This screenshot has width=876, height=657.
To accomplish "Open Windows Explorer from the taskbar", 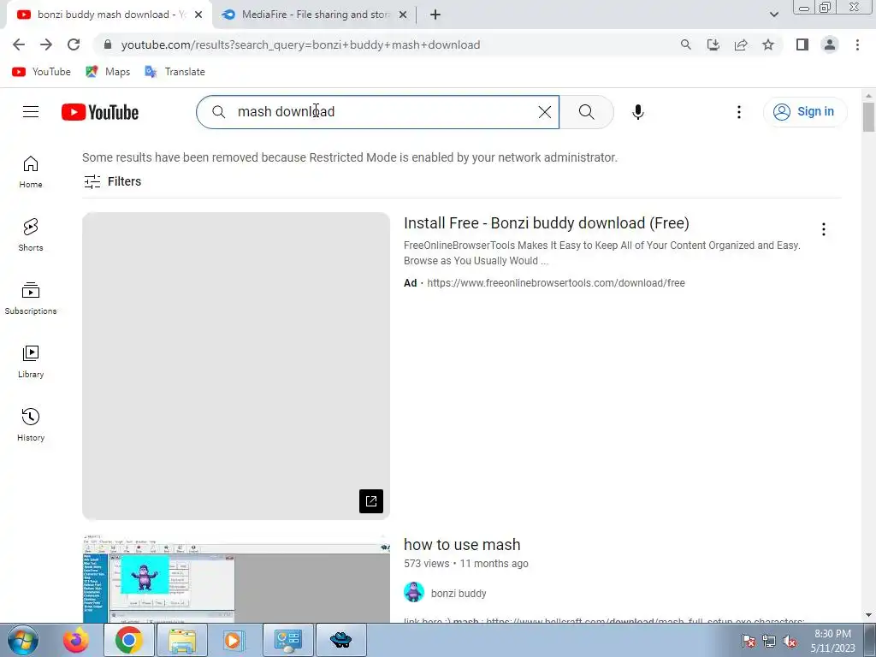I will pyautogui.click(x=182, y=640).
